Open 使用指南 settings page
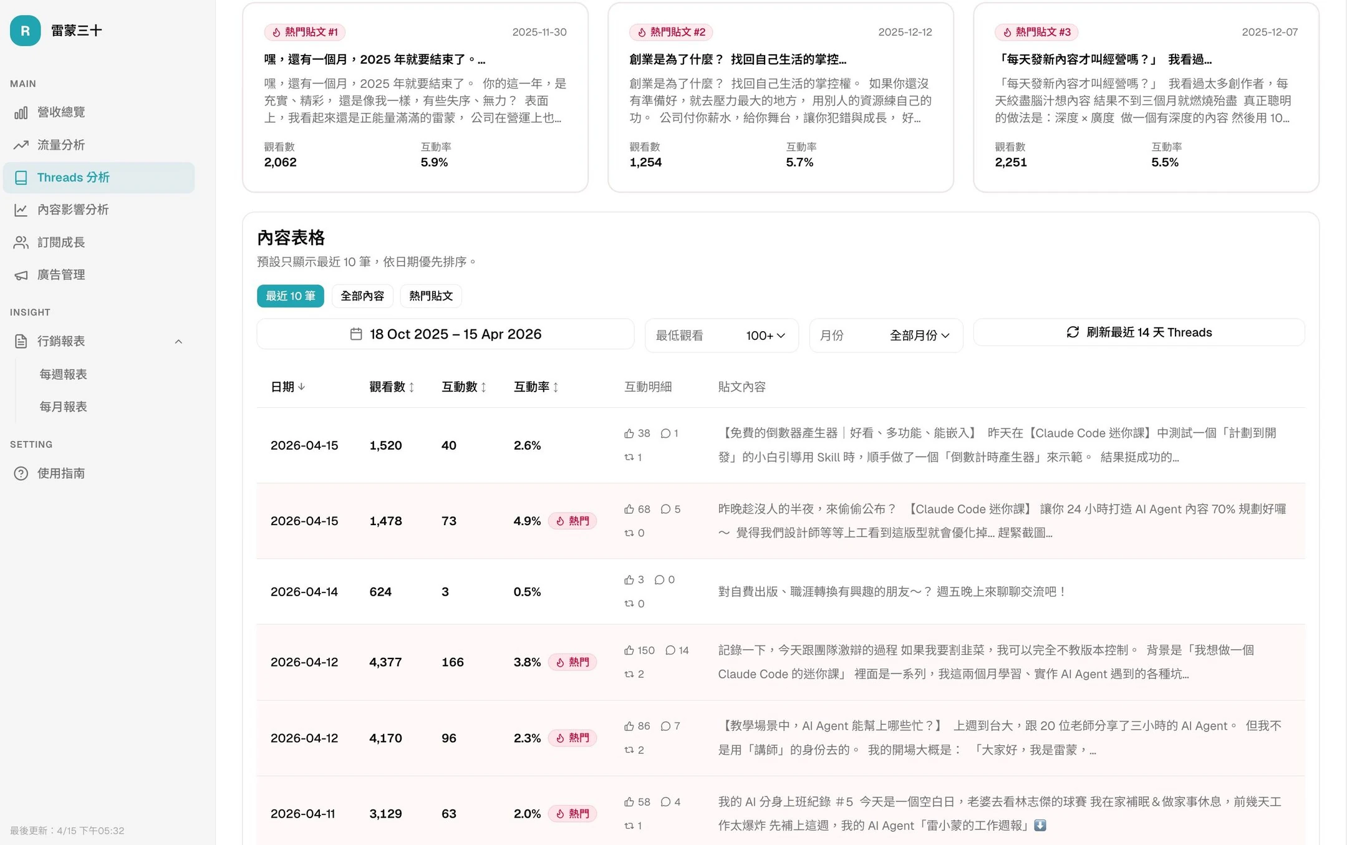 tap(99, 473)
